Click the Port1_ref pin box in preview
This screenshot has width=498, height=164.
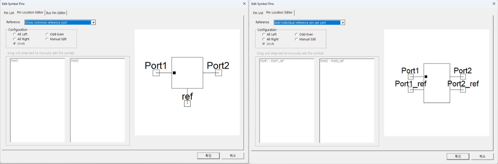tap(411, 89)
